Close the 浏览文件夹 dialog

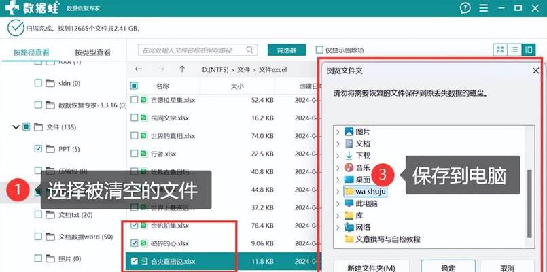click(x=536, y=71)
